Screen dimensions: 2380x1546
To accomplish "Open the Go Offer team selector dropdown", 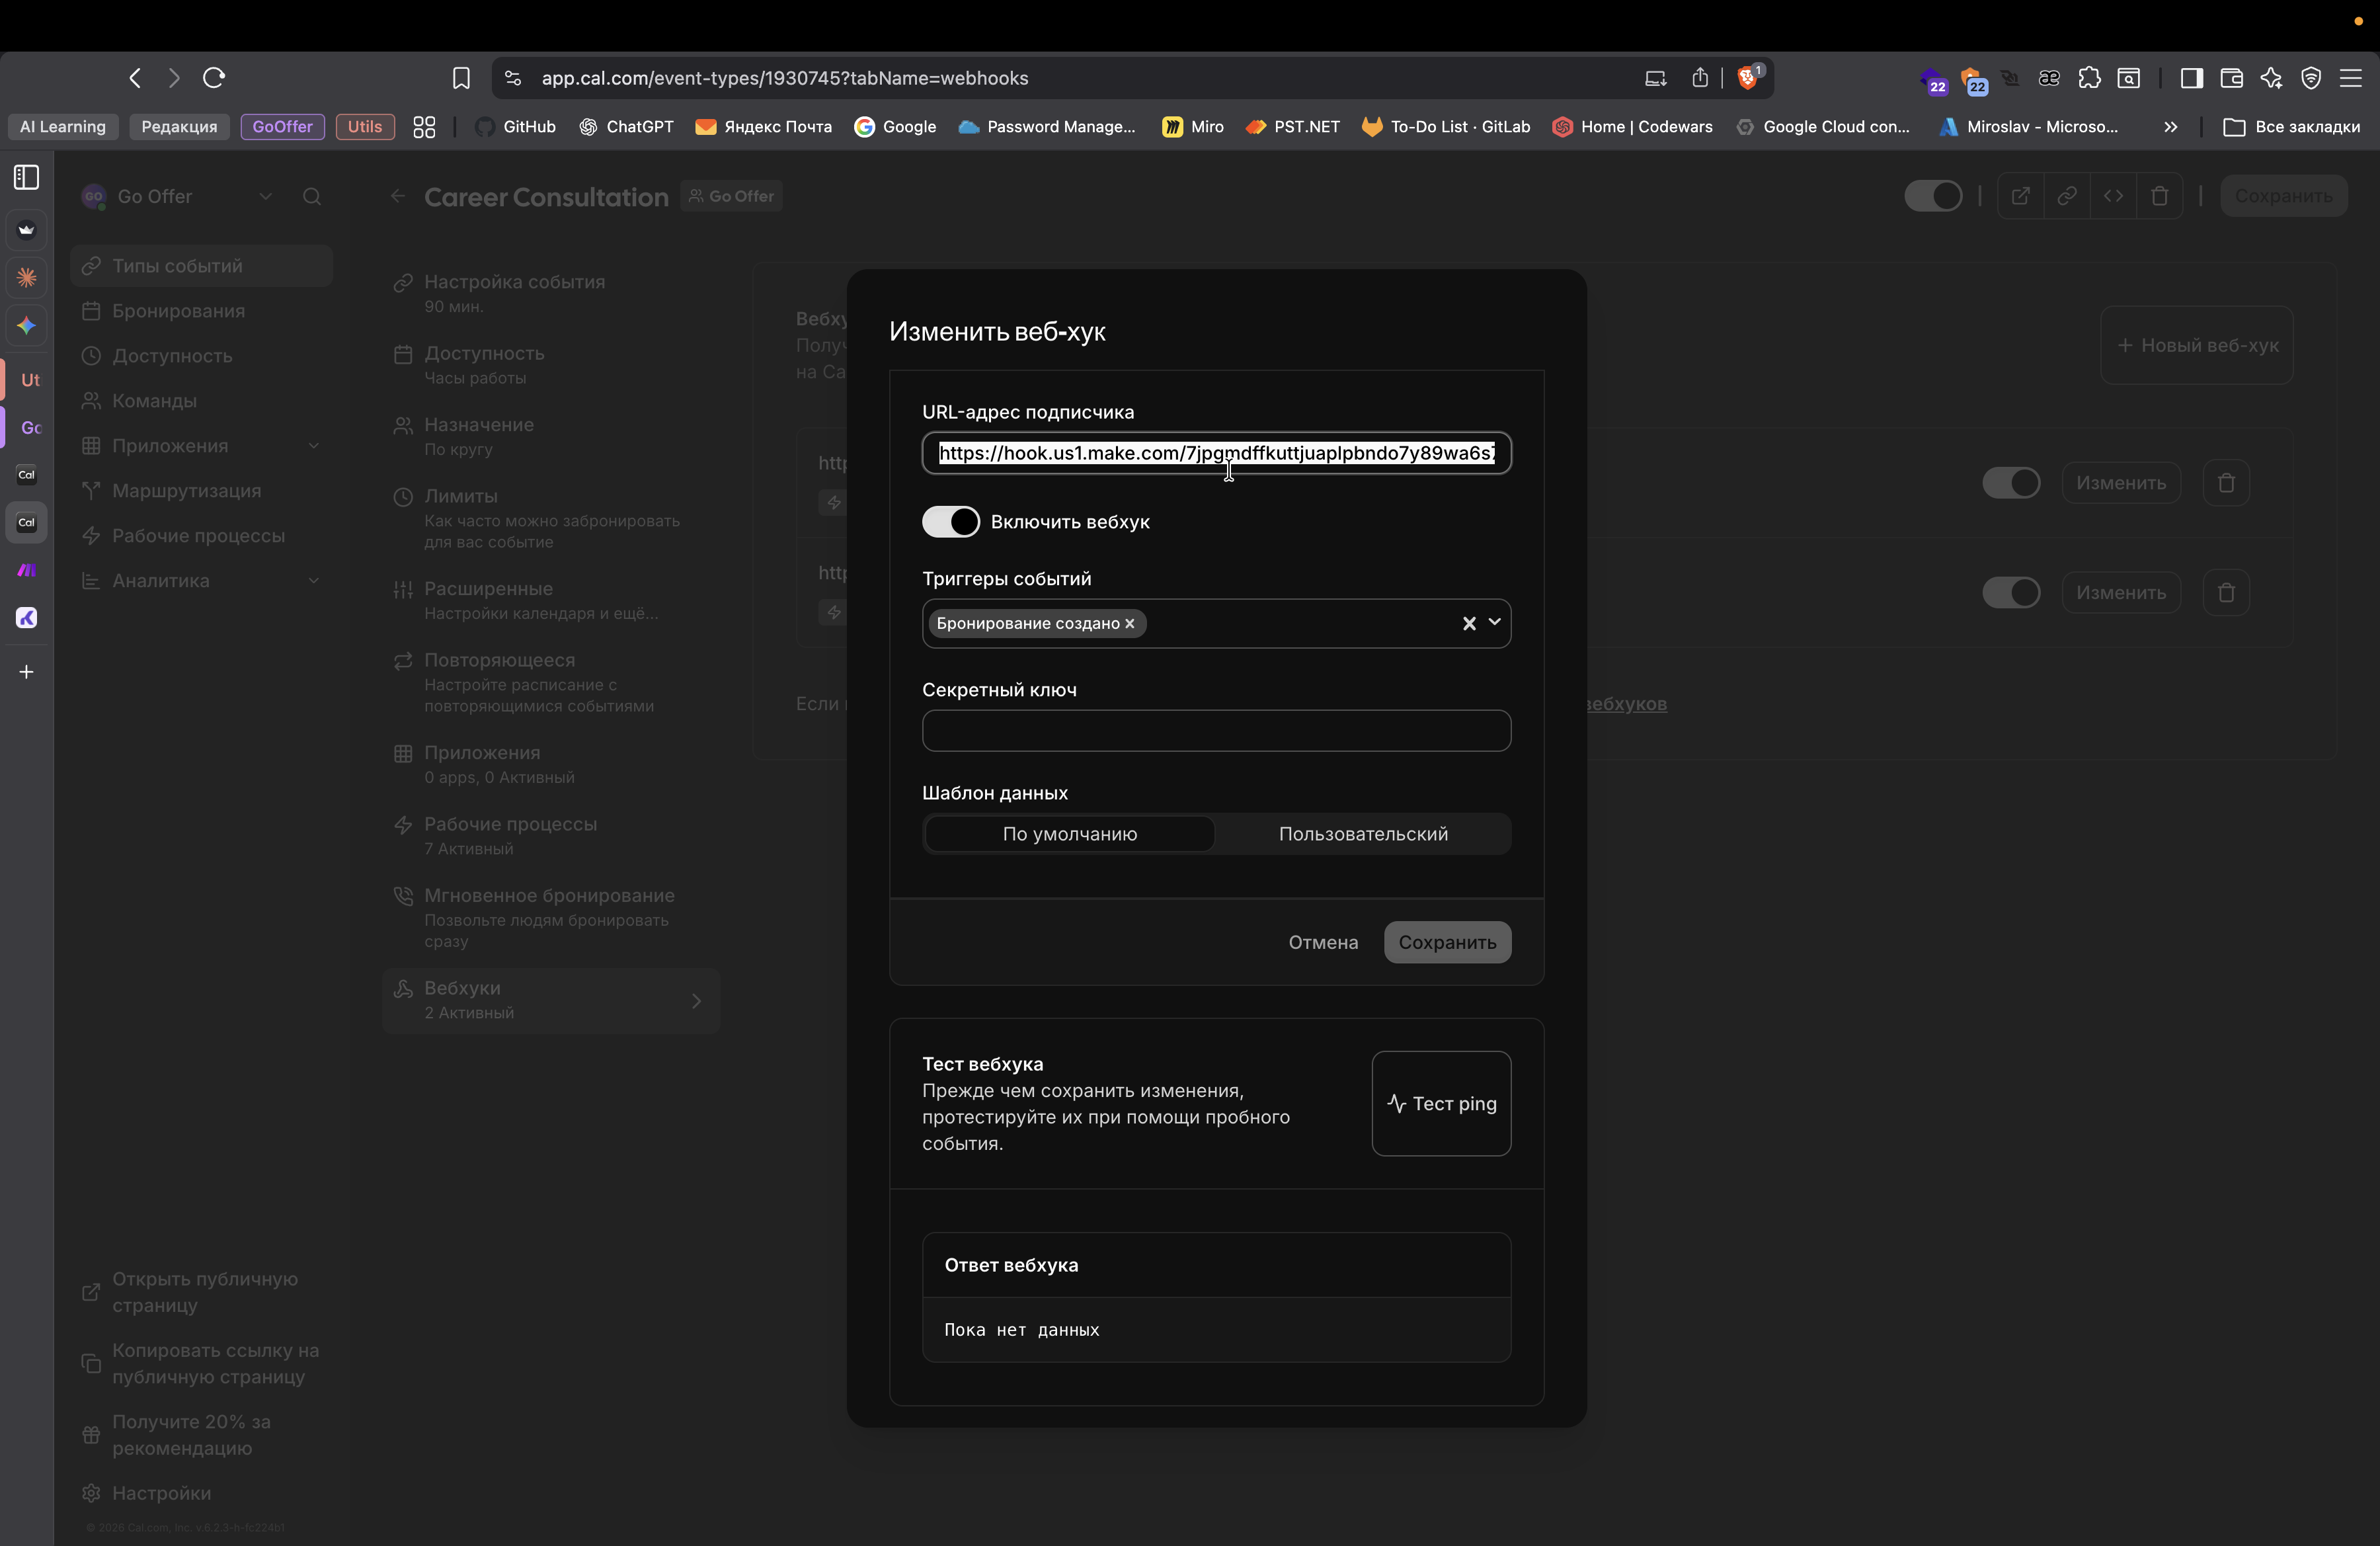I will pyautogui.click(x=265, y=196).
